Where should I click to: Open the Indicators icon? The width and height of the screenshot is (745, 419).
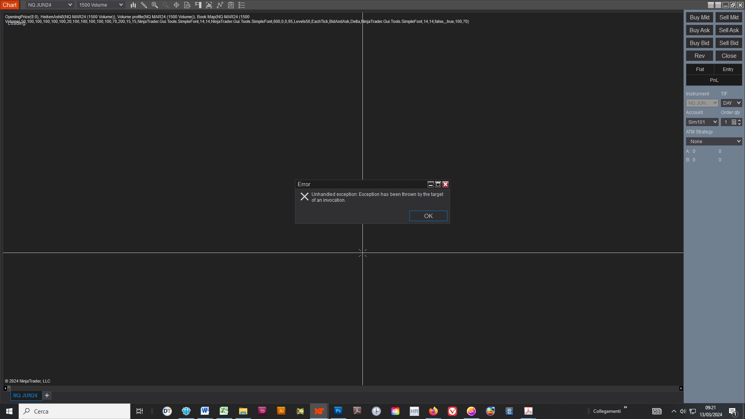(209, 5)
